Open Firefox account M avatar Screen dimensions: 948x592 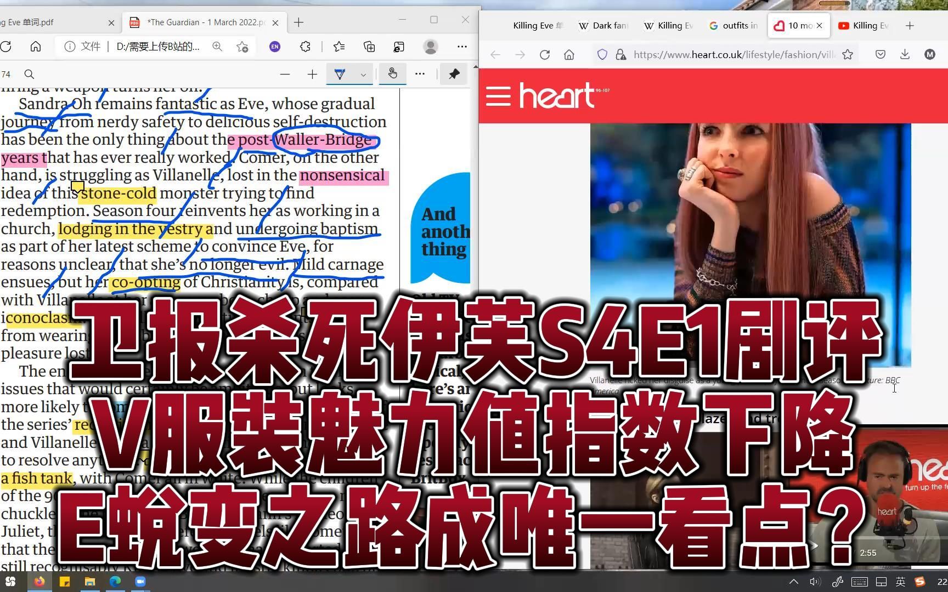929,54
